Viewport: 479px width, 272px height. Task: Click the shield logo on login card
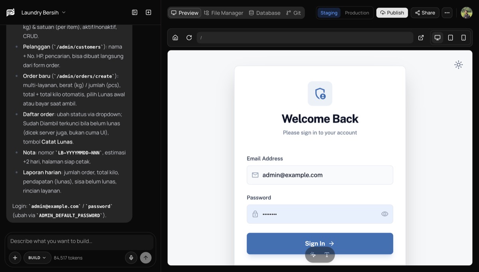pyautogui.click(x=320, y=94)
